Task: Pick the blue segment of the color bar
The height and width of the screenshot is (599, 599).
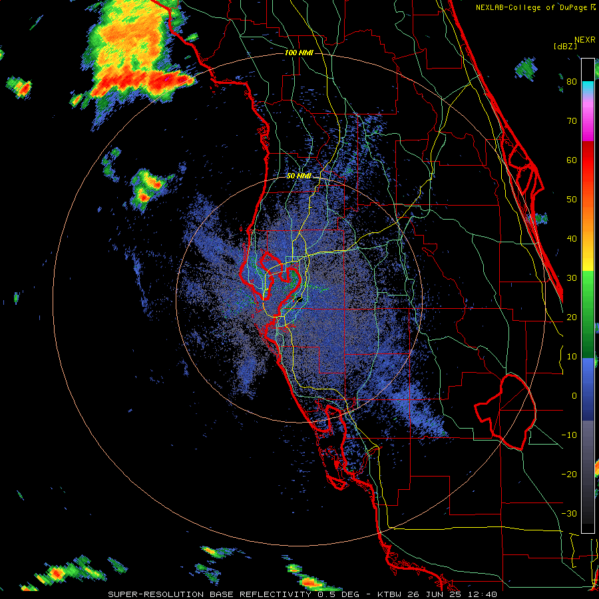Action: (588, 389)
